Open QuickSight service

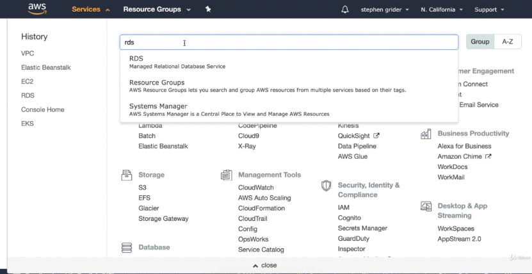pyautogui.click(x=354, y=136)
